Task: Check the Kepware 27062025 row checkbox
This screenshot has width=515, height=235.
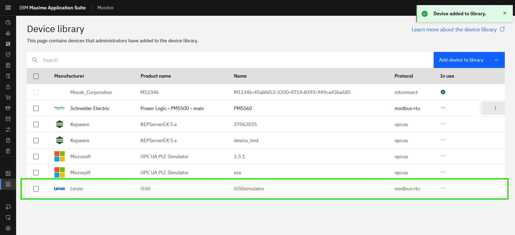Action: click(x=36, y=124)
